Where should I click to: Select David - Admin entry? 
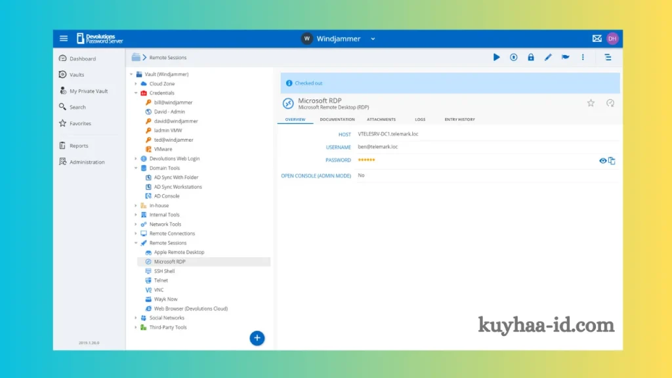pyautogui.click(x=169, y=112)
